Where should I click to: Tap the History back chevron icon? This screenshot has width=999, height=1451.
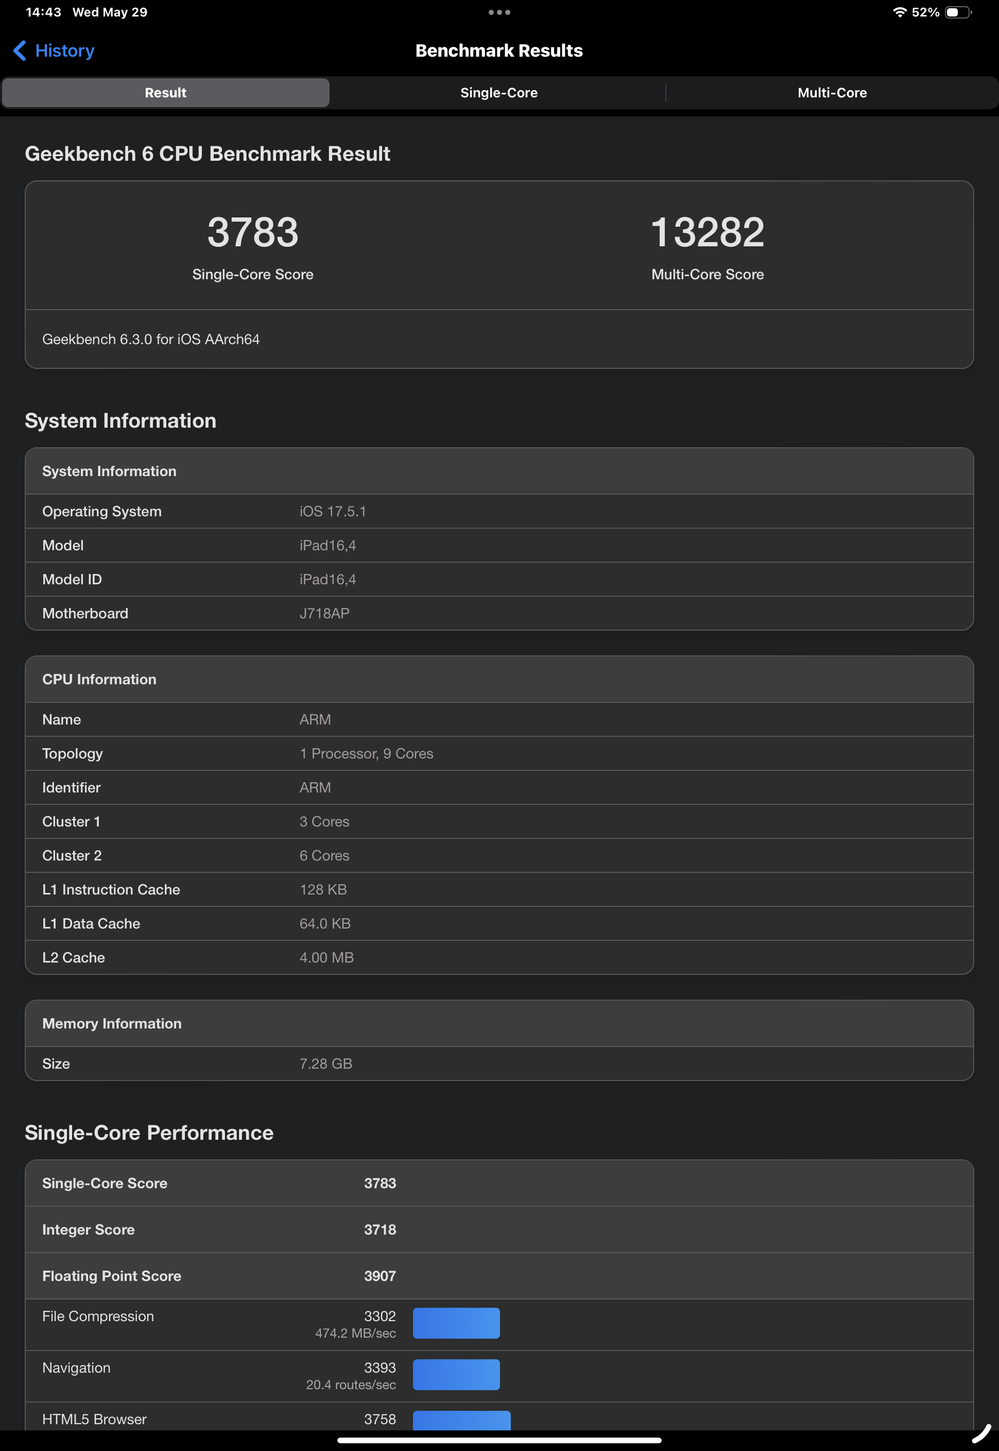pos(20,50)
